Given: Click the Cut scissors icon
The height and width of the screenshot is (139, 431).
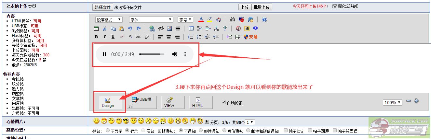Looking at the screenshot, I should click(104, 29).
